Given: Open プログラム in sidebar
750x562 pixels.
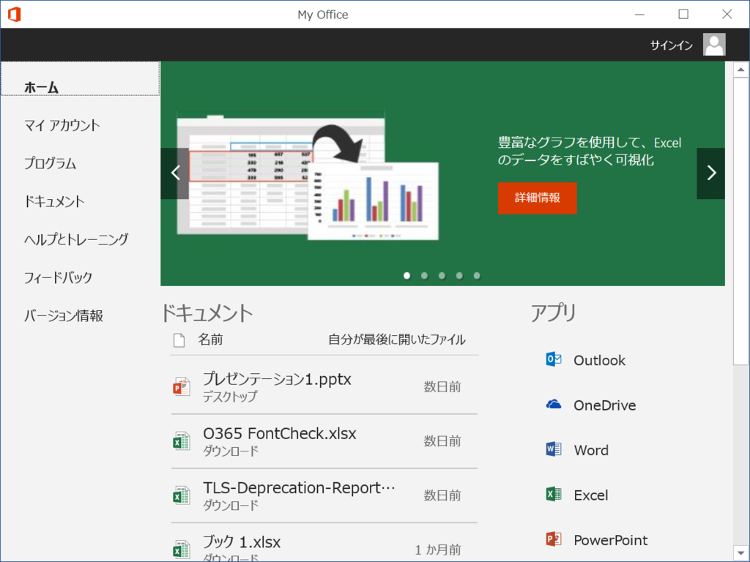Looking at the screenshot, I should (51, 163).
